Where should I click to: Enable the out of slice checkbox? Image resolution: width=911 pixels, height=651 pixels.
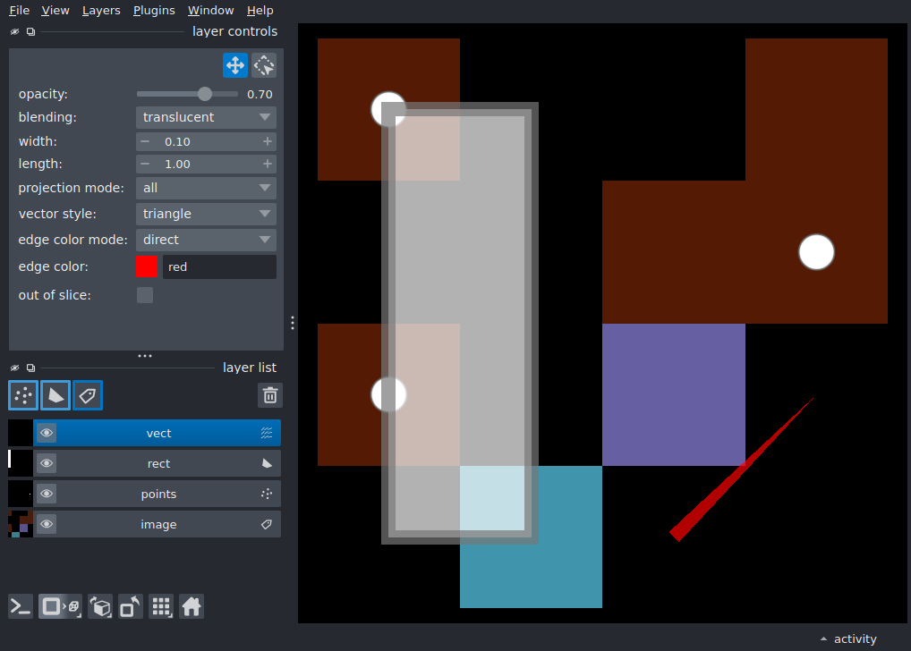coord(145,295)
